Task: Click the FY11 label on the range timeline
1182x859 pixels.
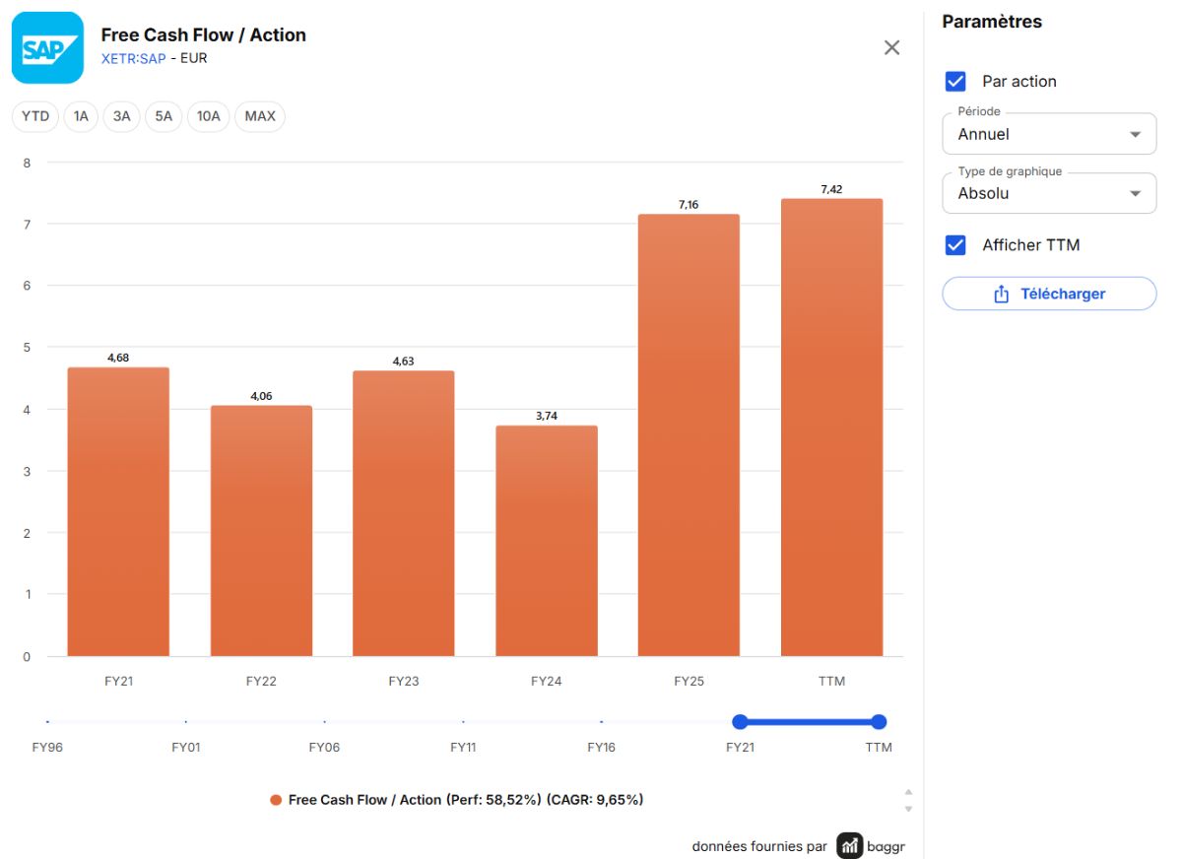Action: pyautogui.click(x=463, y=748)
